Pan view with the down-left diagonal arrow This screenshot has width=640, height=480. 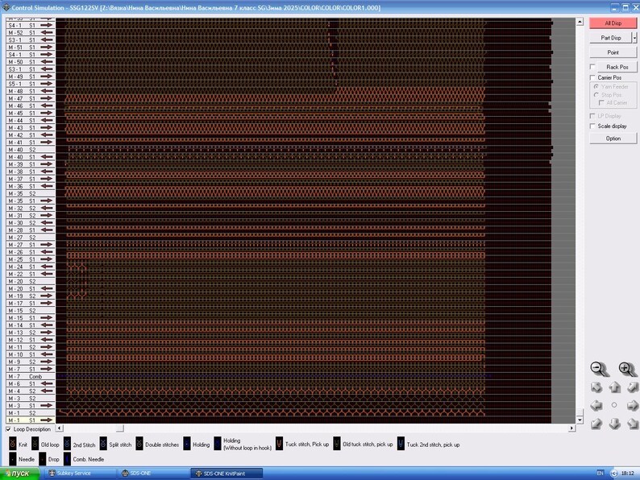tap(596, 424)
